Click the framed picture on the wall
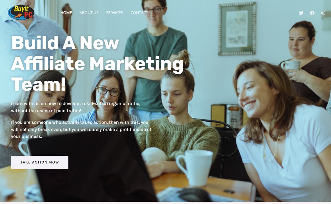Image resolution: width=331 pixels, height=204 pixels. point(237,29)
